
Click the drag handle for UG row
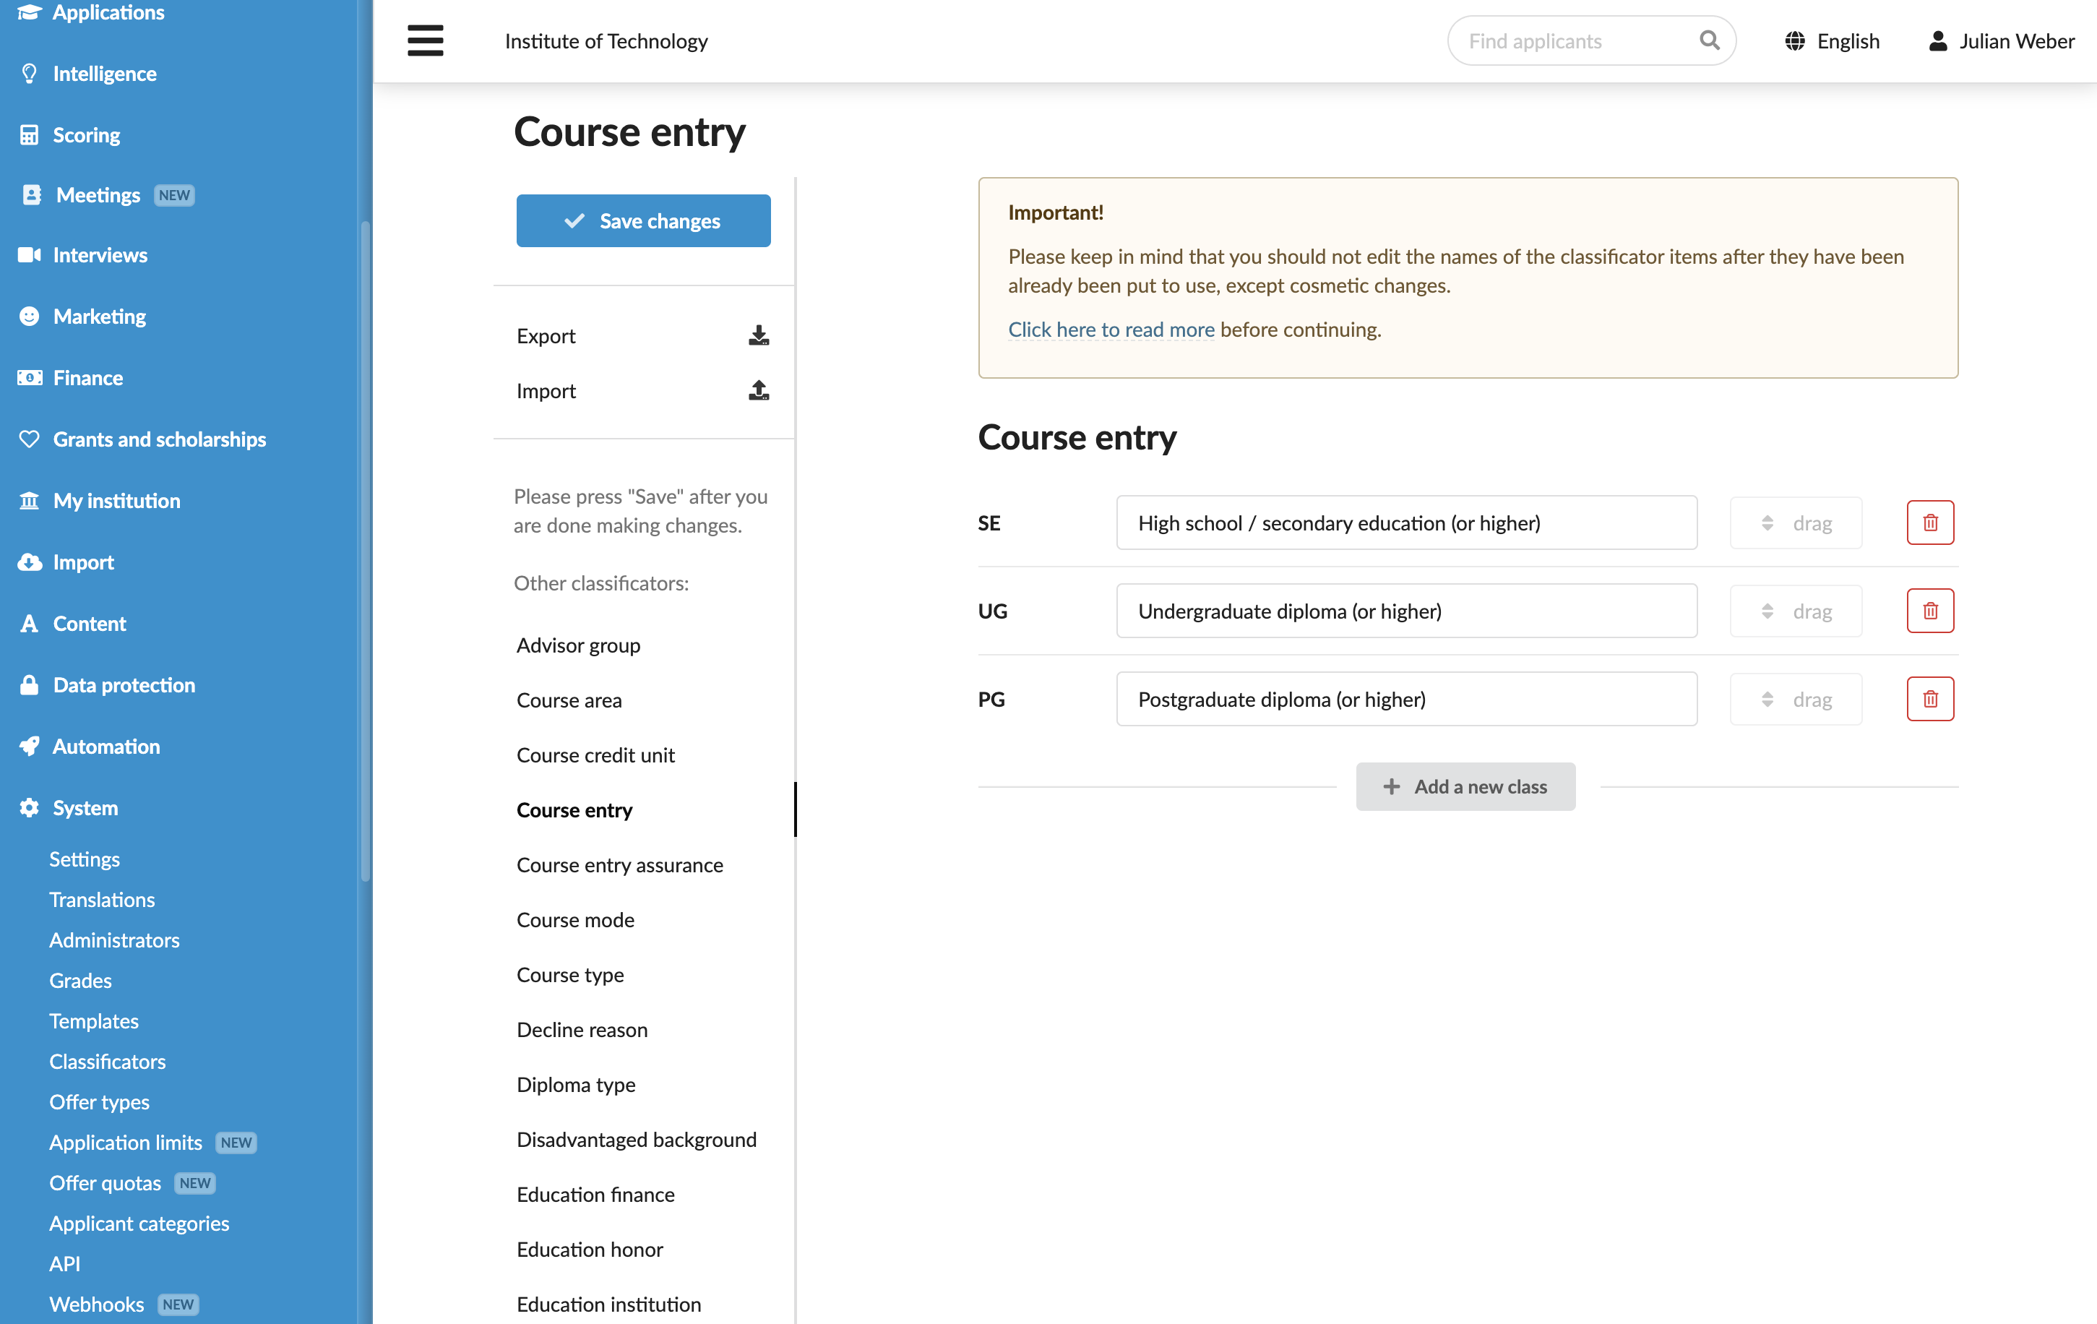1796,611
